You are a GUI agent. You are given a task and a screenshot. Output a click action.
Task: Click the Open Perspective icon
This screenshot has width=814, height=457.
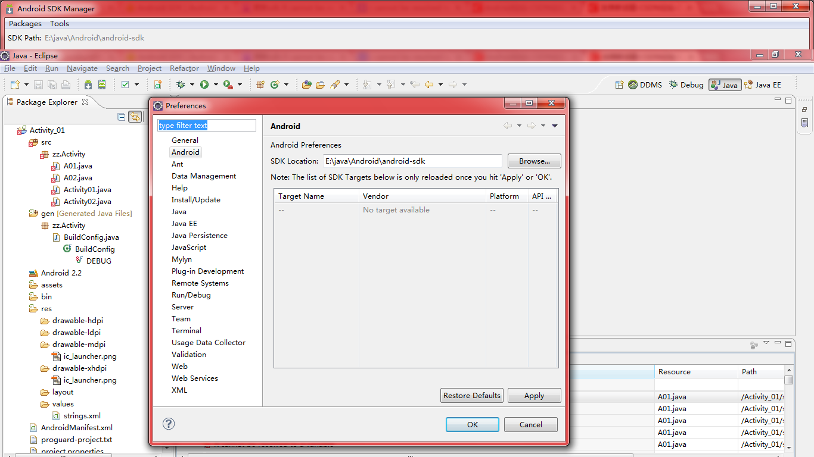point(619,84)
